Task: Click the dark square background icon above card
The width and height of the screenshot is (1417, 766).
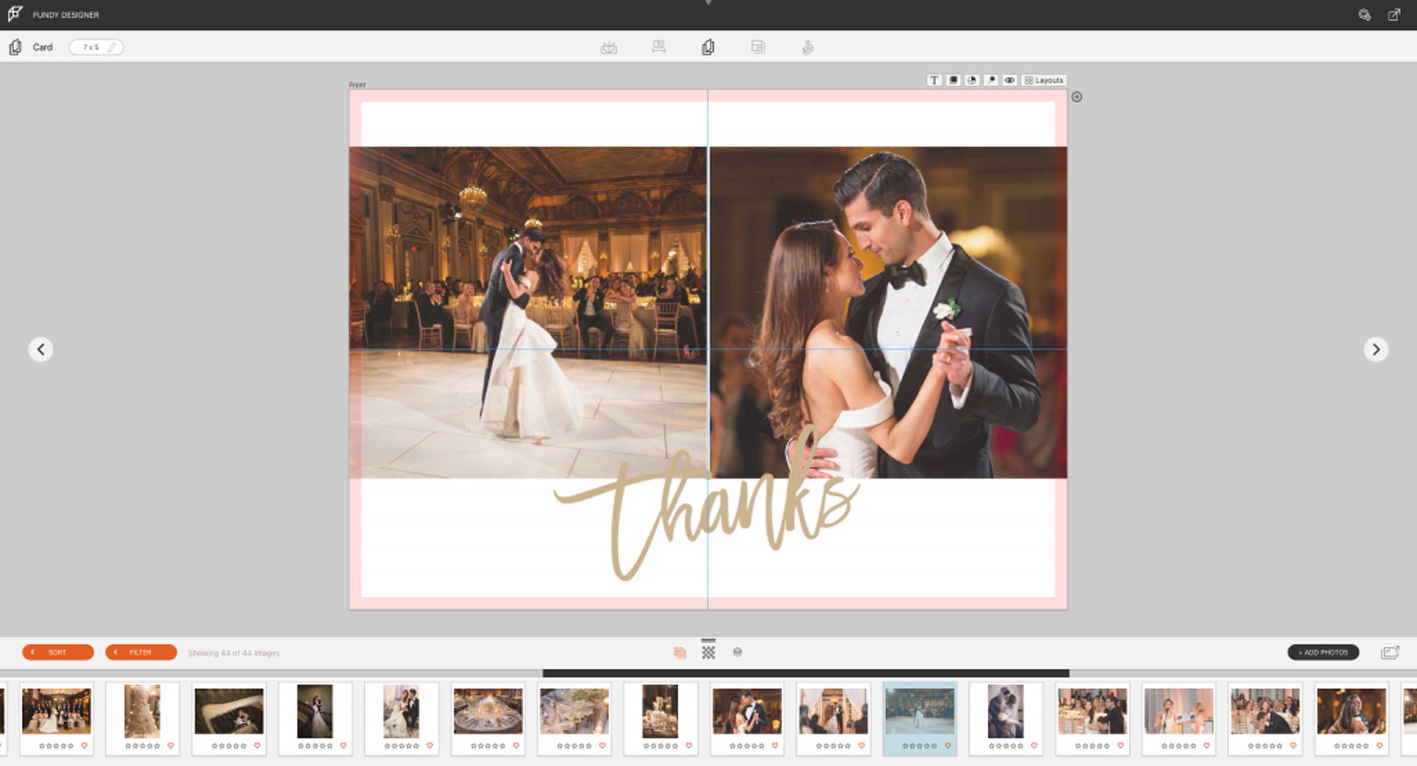Action: [953, 80]
